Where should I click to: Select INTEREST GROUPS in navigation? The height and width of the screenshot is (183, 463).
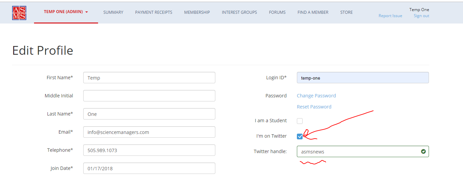click(239, 12)
